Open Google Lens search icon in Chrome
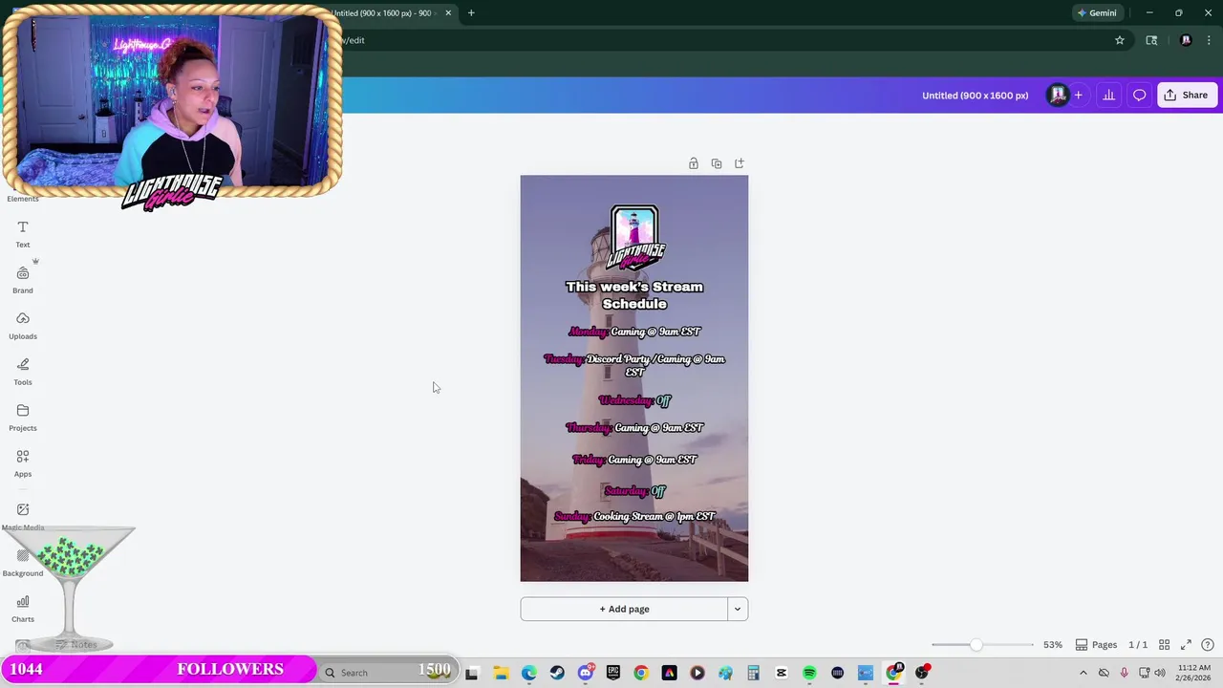Viewport: 1223px width, 688px height. coord(1151,40)
